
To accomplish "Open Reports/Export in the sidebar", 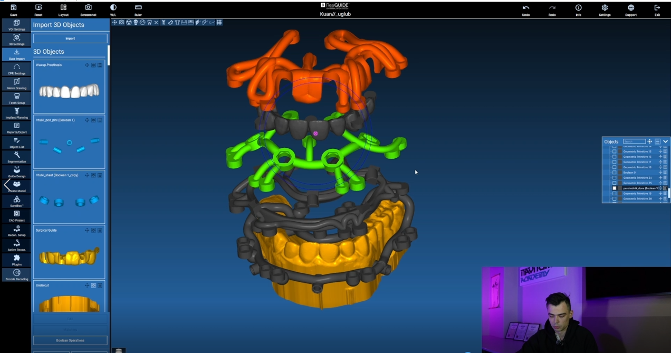I will [x=16, y=128].
